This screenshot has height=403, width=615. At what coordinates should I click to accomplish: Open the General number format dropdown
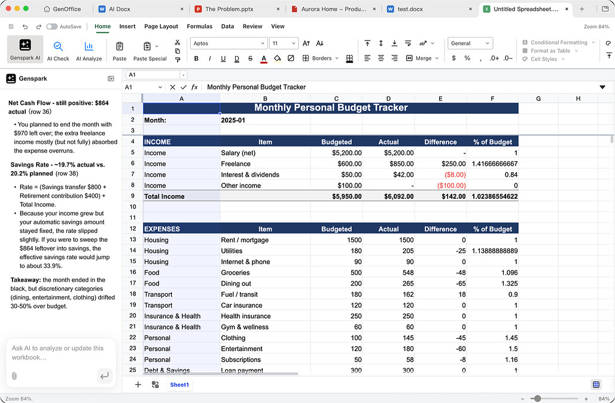tap(470, 44)
